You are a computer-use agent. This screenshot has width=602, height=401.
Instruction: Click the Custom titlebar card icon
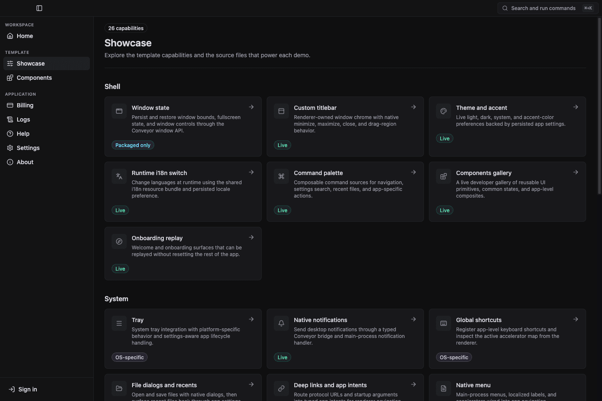coord(281,111)
